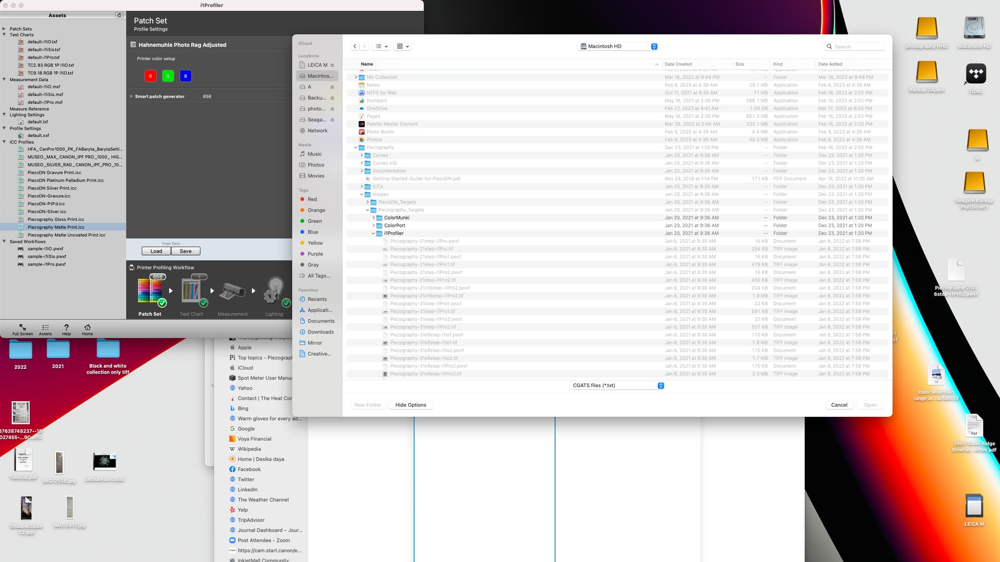Open the Macintosh HD location popup

click(x=618, y=46)
